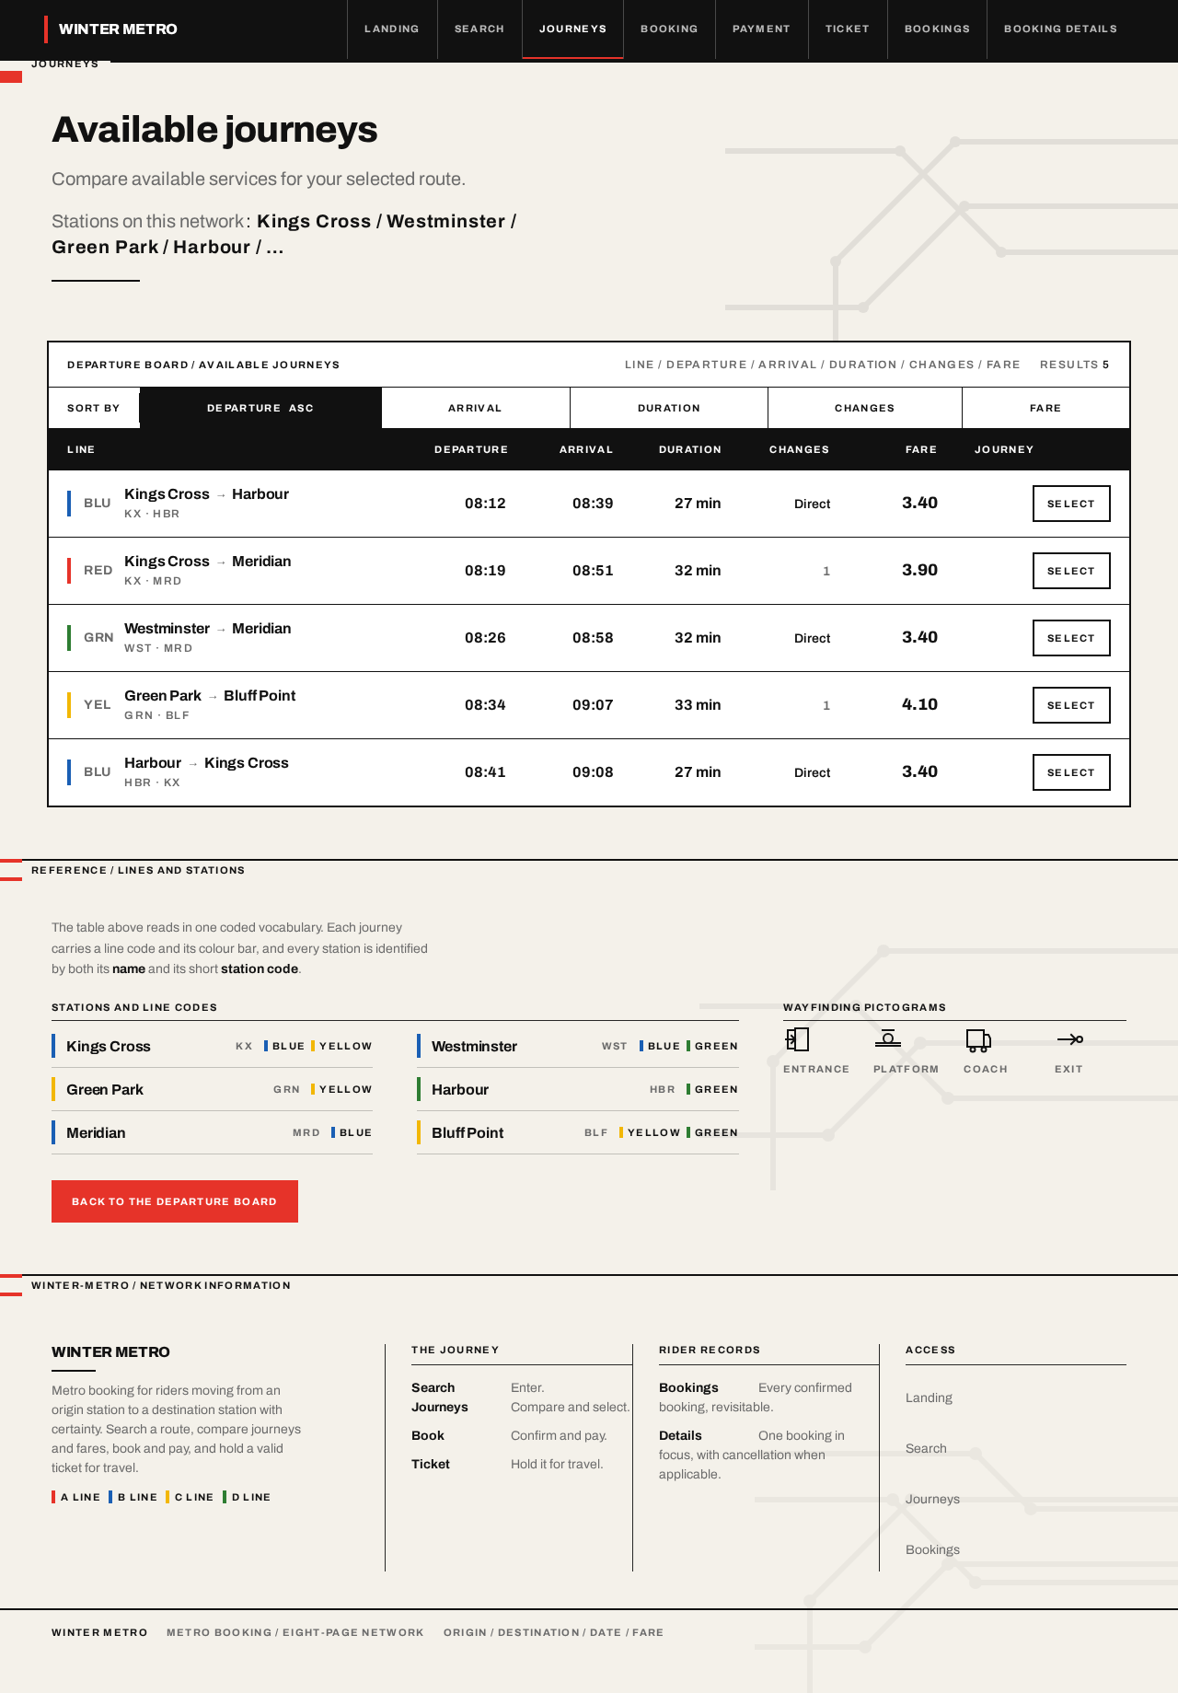Open the Bookings tab in the top navigation
The width and height of the screenshot is (1178, 1693).
937,29
